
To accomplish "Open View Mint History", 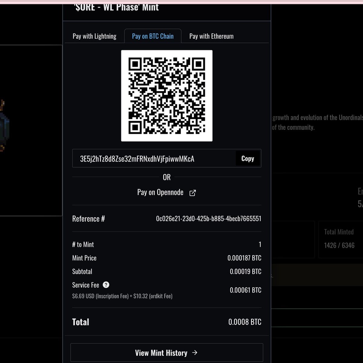I will 167,353.
